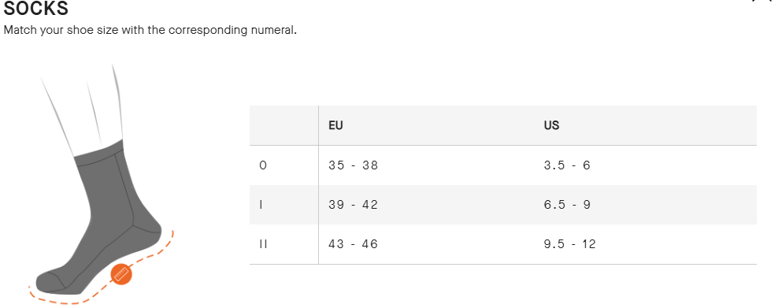782x308 pixels.
Task: Click the SOCKS heading
Action: pyautogui.click(x=36, y=9)
